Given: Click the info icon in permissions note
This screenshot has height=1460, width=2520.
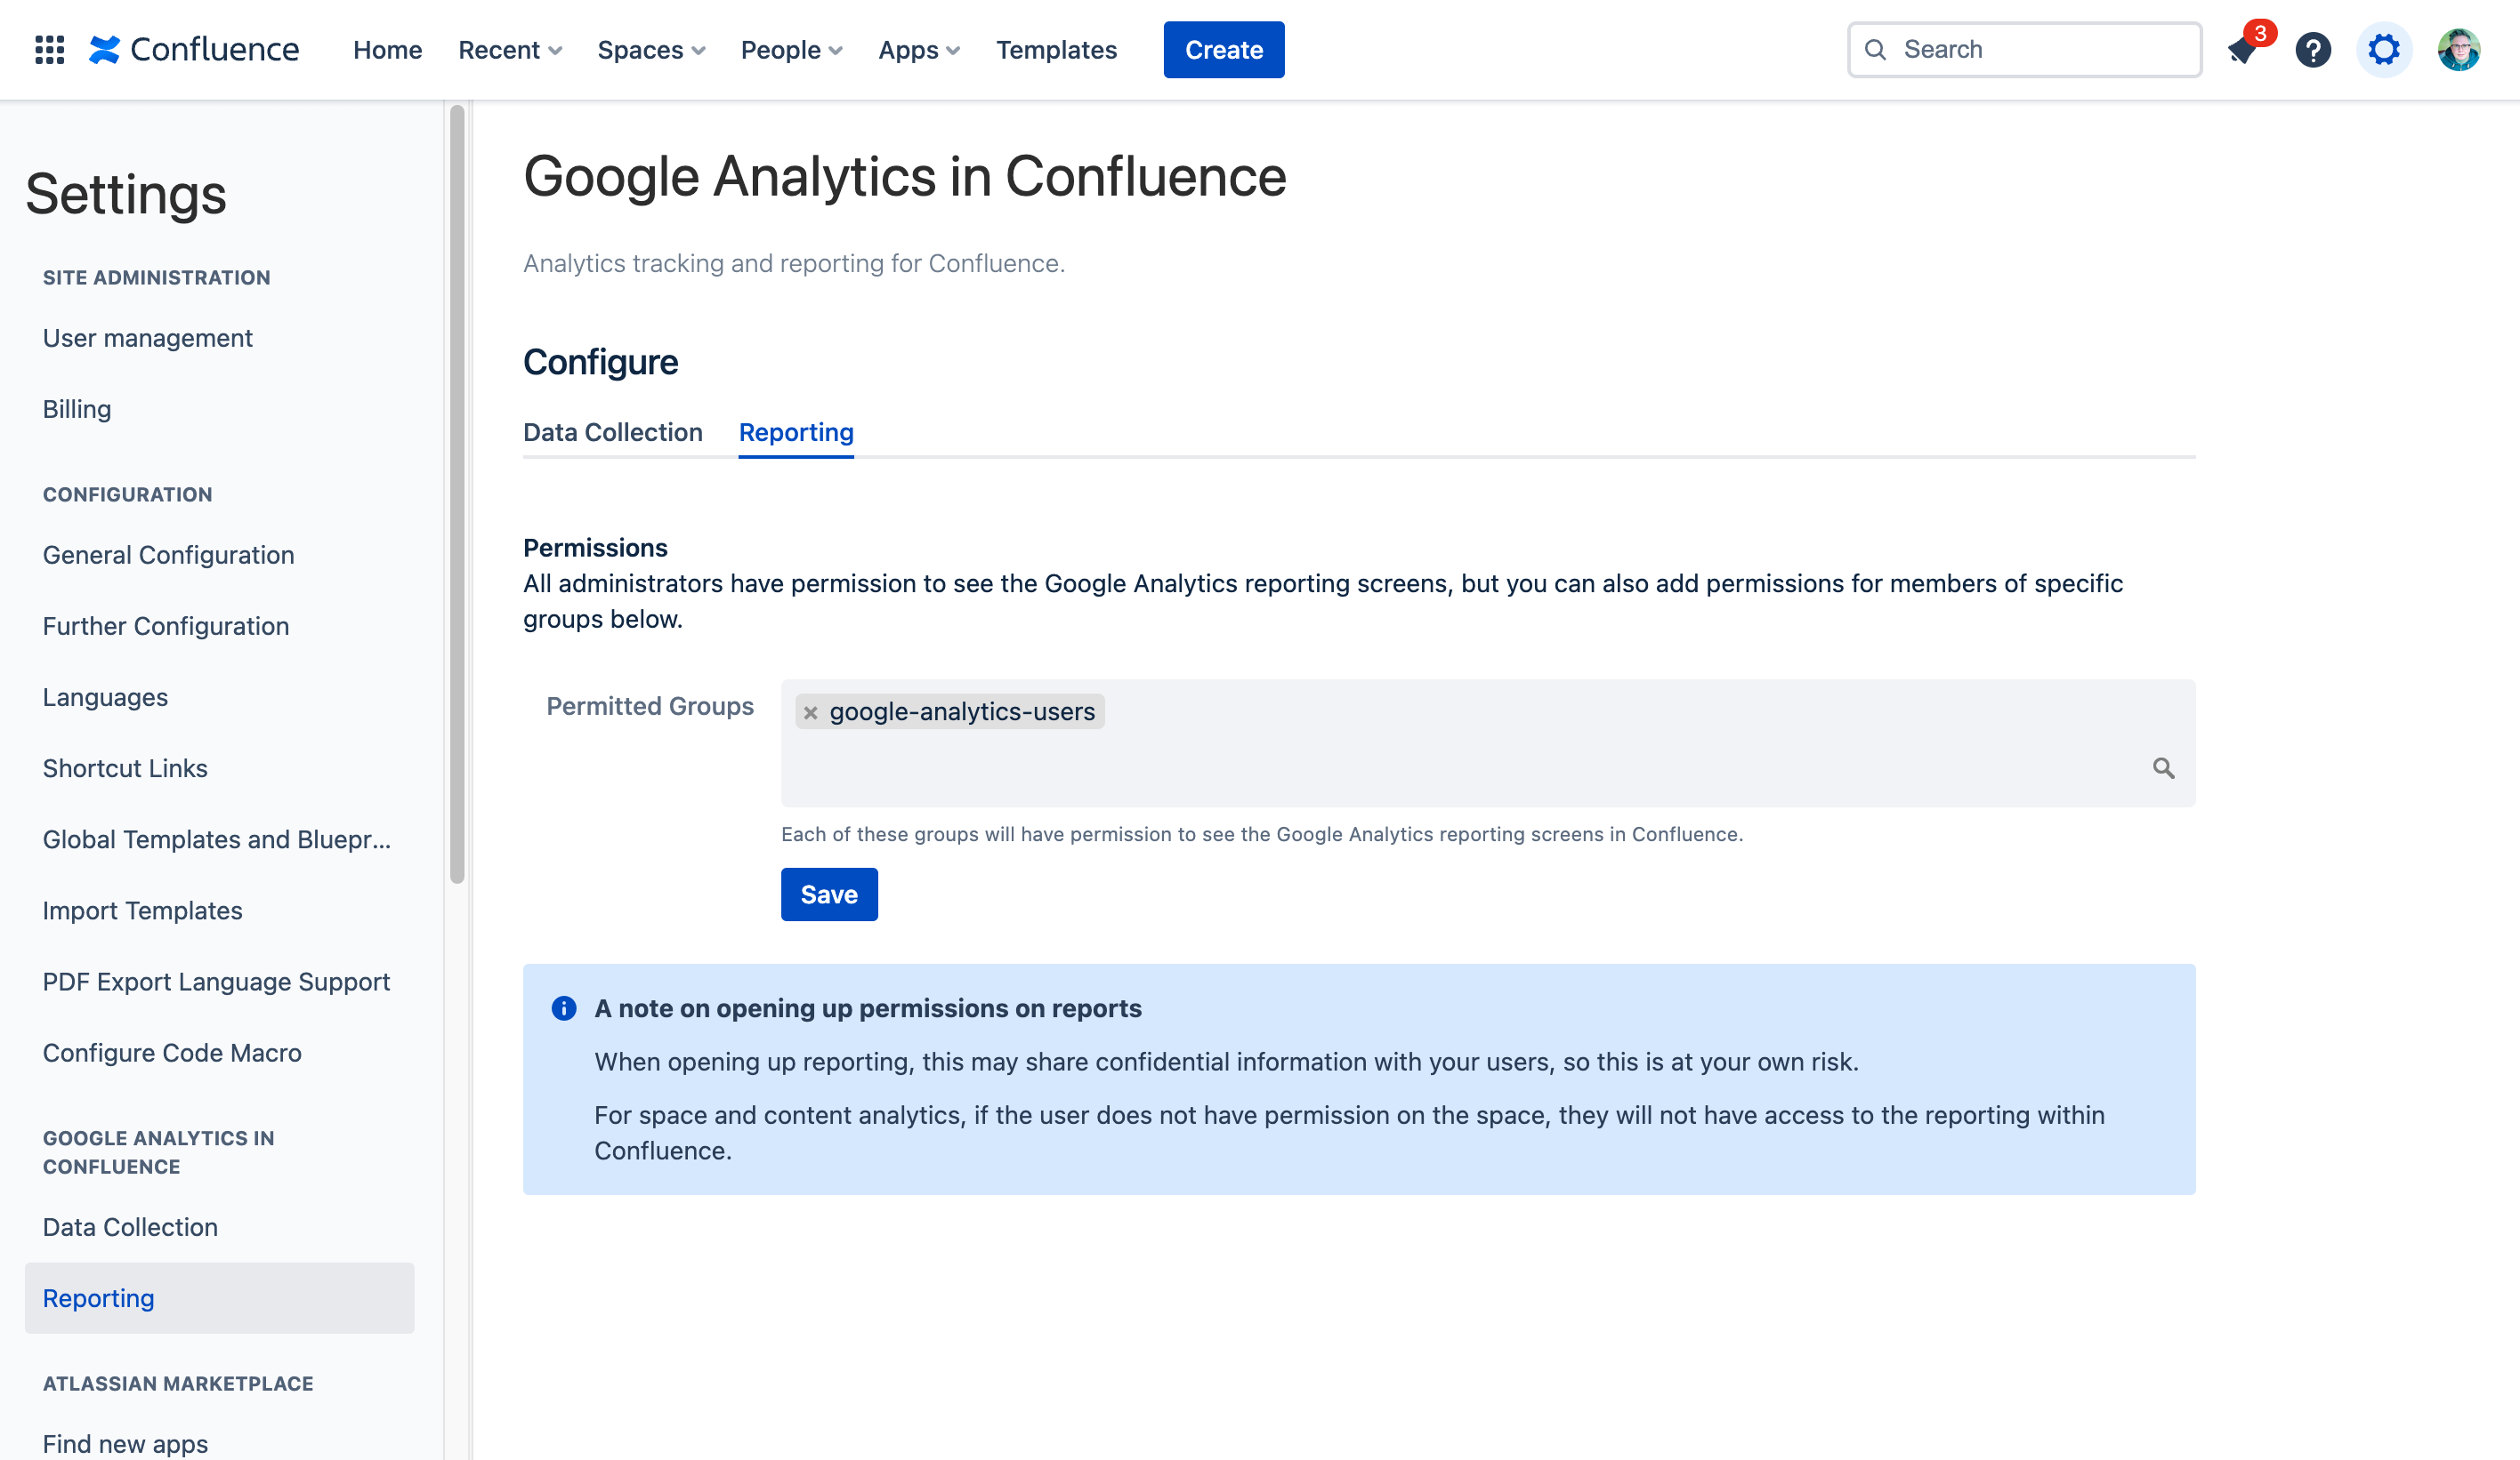Looking at the screenshot, I should pos(564,1007).
